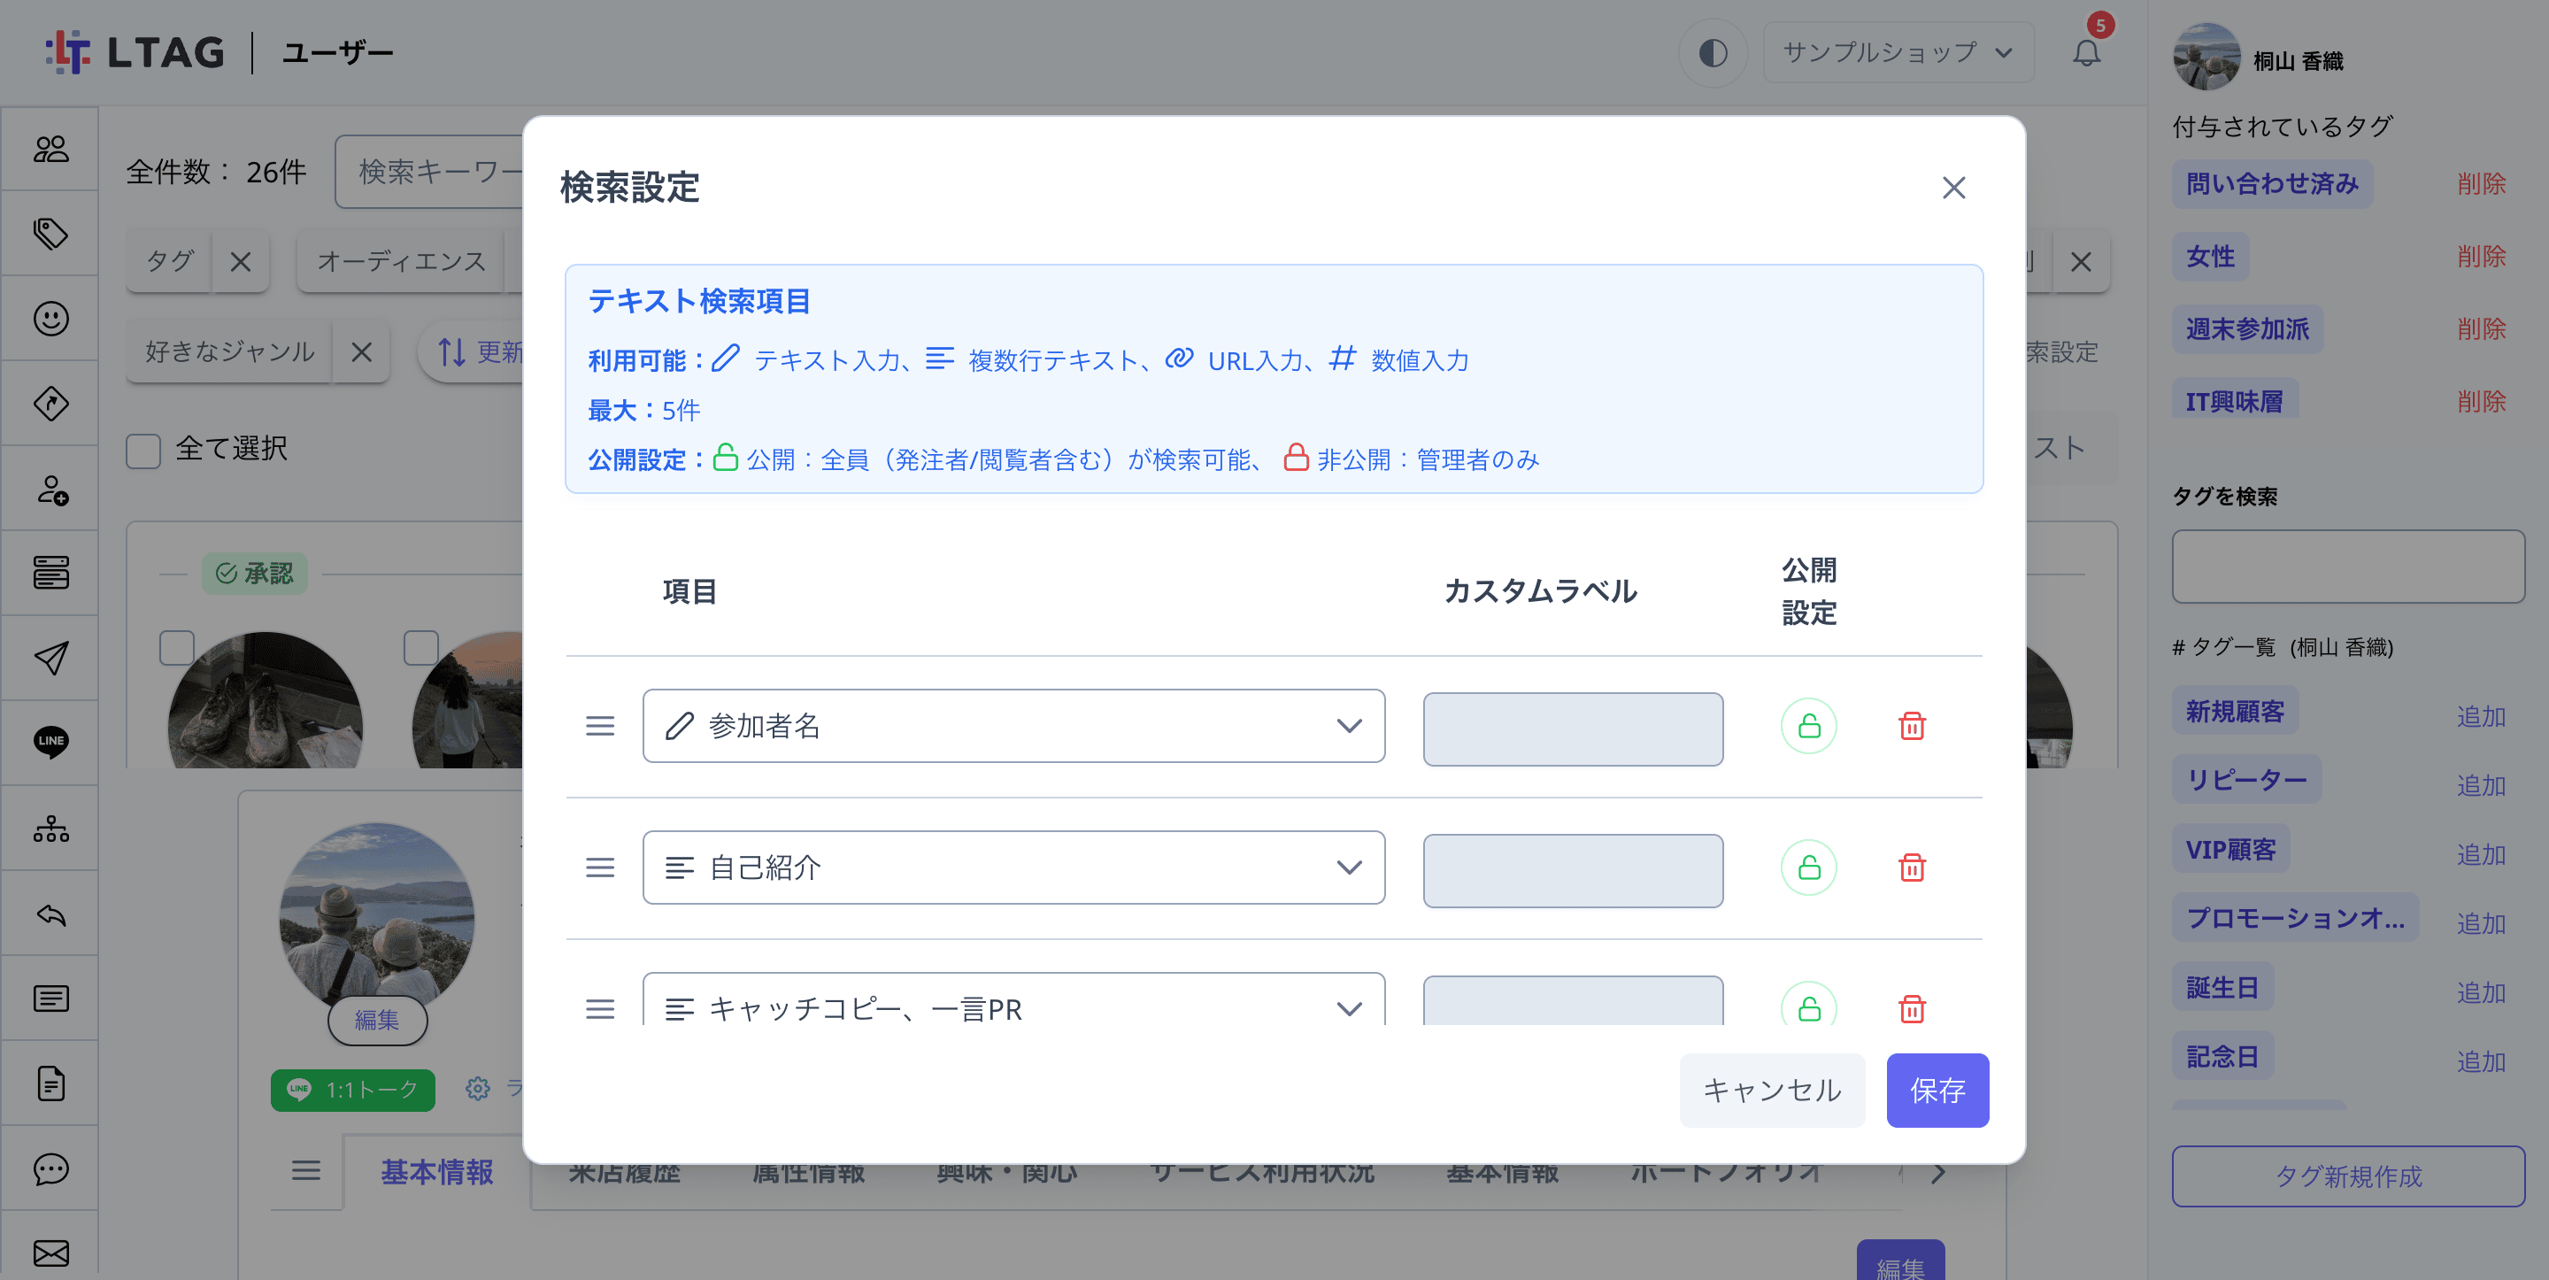Expand tabs with the right chevron arrow
Screen dimensions: 2549x1280
point(1937,1173)
